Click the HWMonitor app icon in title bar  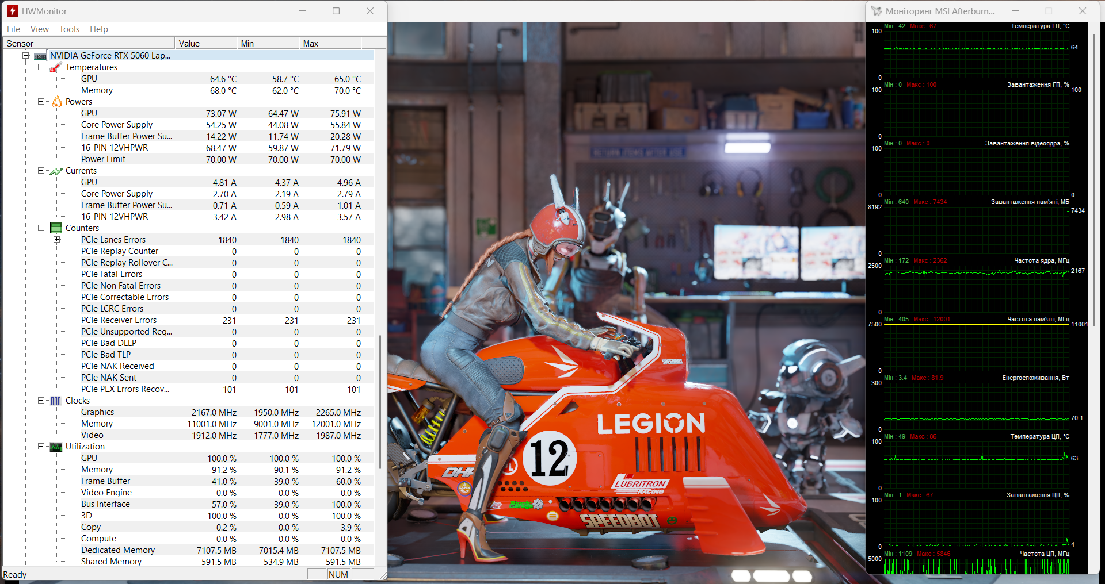12,11
